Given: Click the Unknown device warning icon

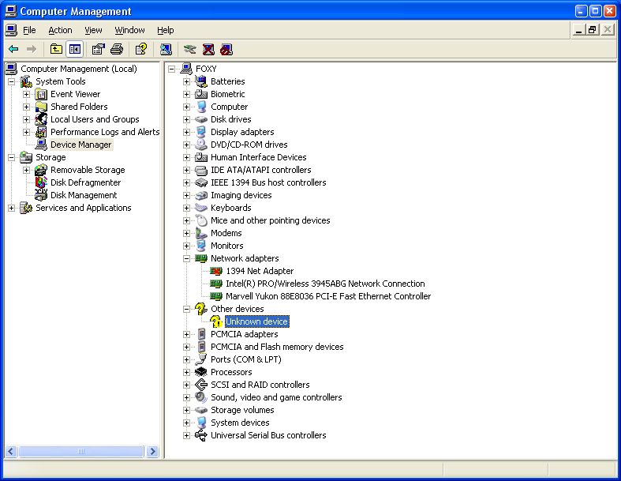Looking at the screenshot, I should coord(216,321).
